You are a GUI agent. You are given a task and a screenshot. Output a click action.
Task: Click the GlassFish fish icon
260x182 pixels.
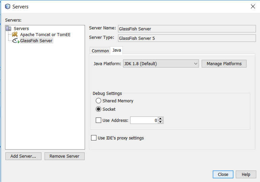16,41
